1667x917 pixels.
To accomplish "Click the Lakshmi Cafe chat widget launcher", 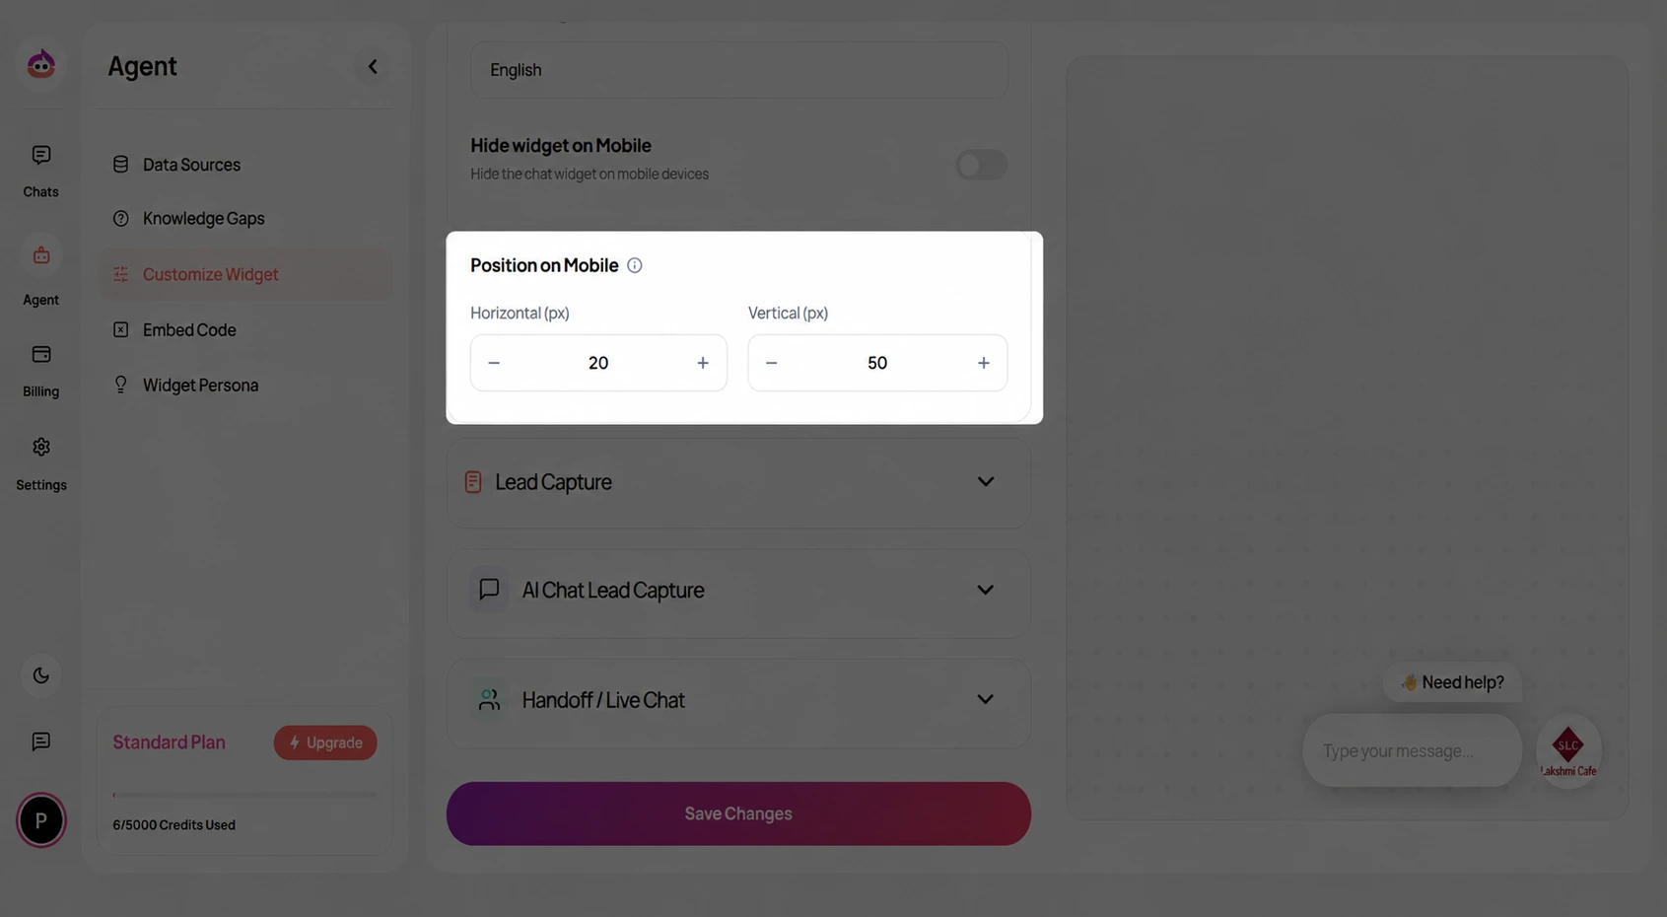I will (x=1568, y=750).
